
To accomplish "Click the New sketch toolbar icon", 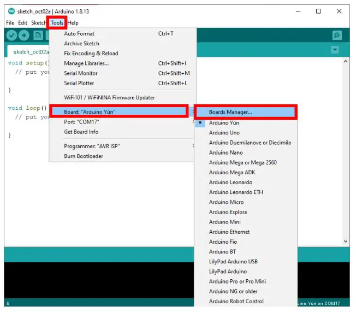I will click(38, 35).
